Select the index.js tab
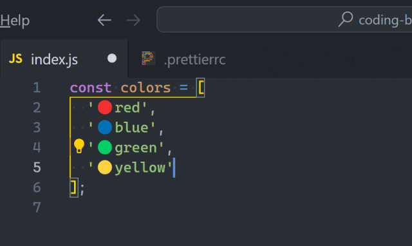Viewport: 412px width, 246px height. [x=64, y=59]
